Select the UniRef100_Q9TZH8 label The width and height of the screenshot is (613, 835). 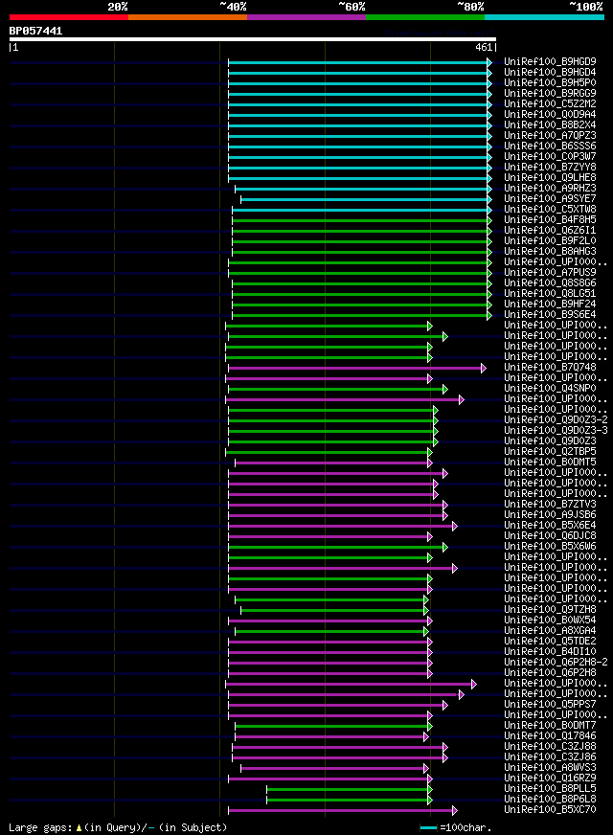[550, 610]
